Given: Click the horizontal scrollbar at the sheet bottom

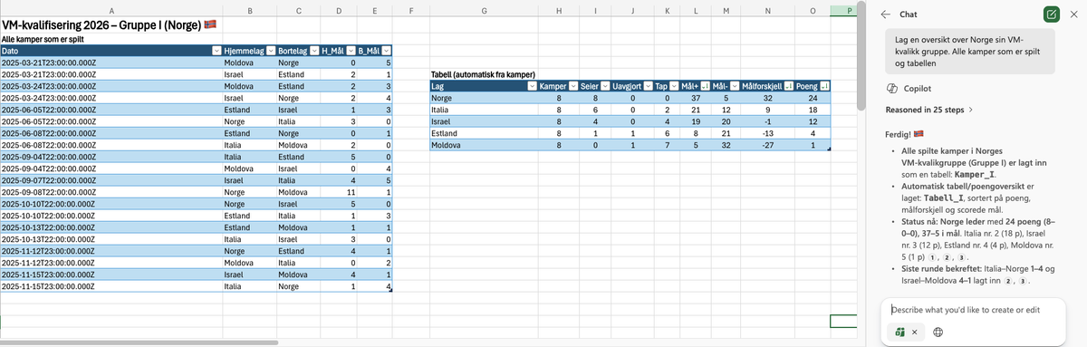Looking at the screenshot, I should (138, 342).
